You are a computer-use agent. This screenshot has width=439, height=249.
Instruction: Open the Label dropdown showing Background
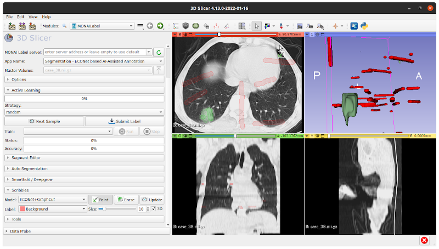tap(52, 209)
